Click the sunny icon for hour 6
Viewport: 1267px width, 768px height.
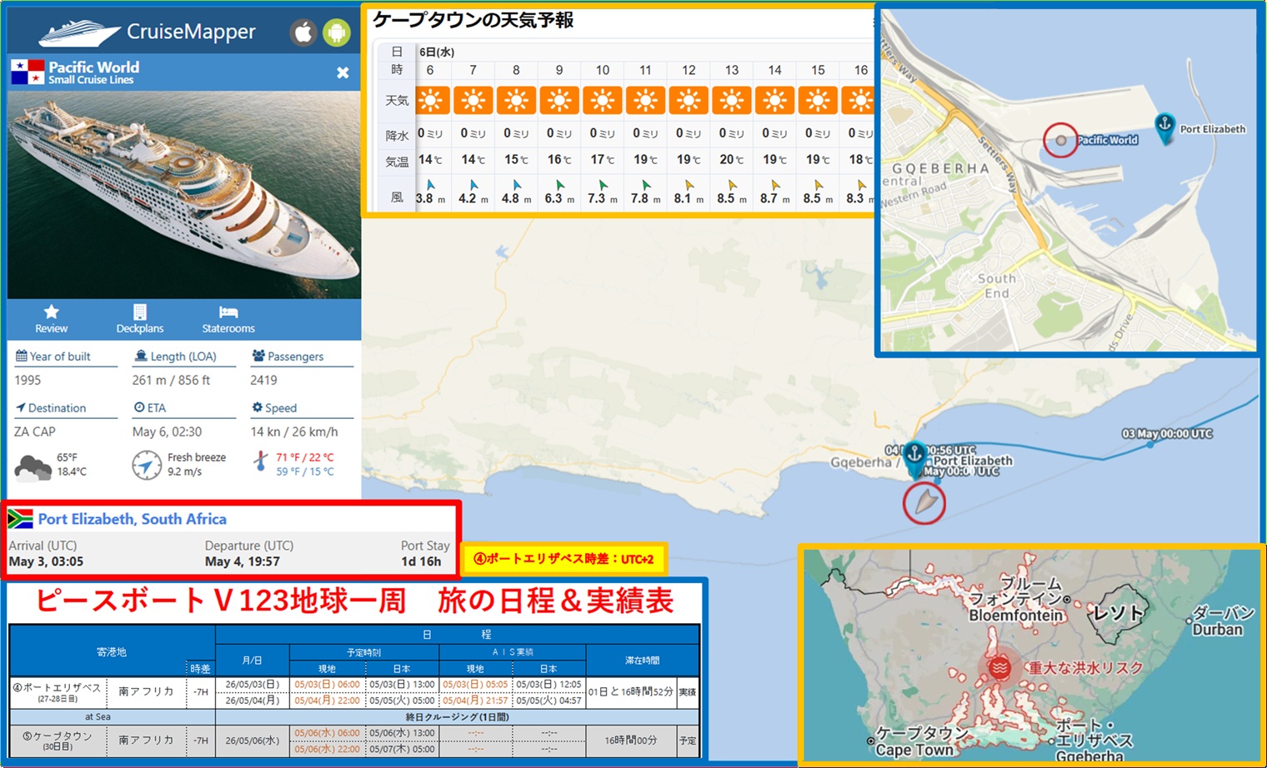click(x=430, y=101)
